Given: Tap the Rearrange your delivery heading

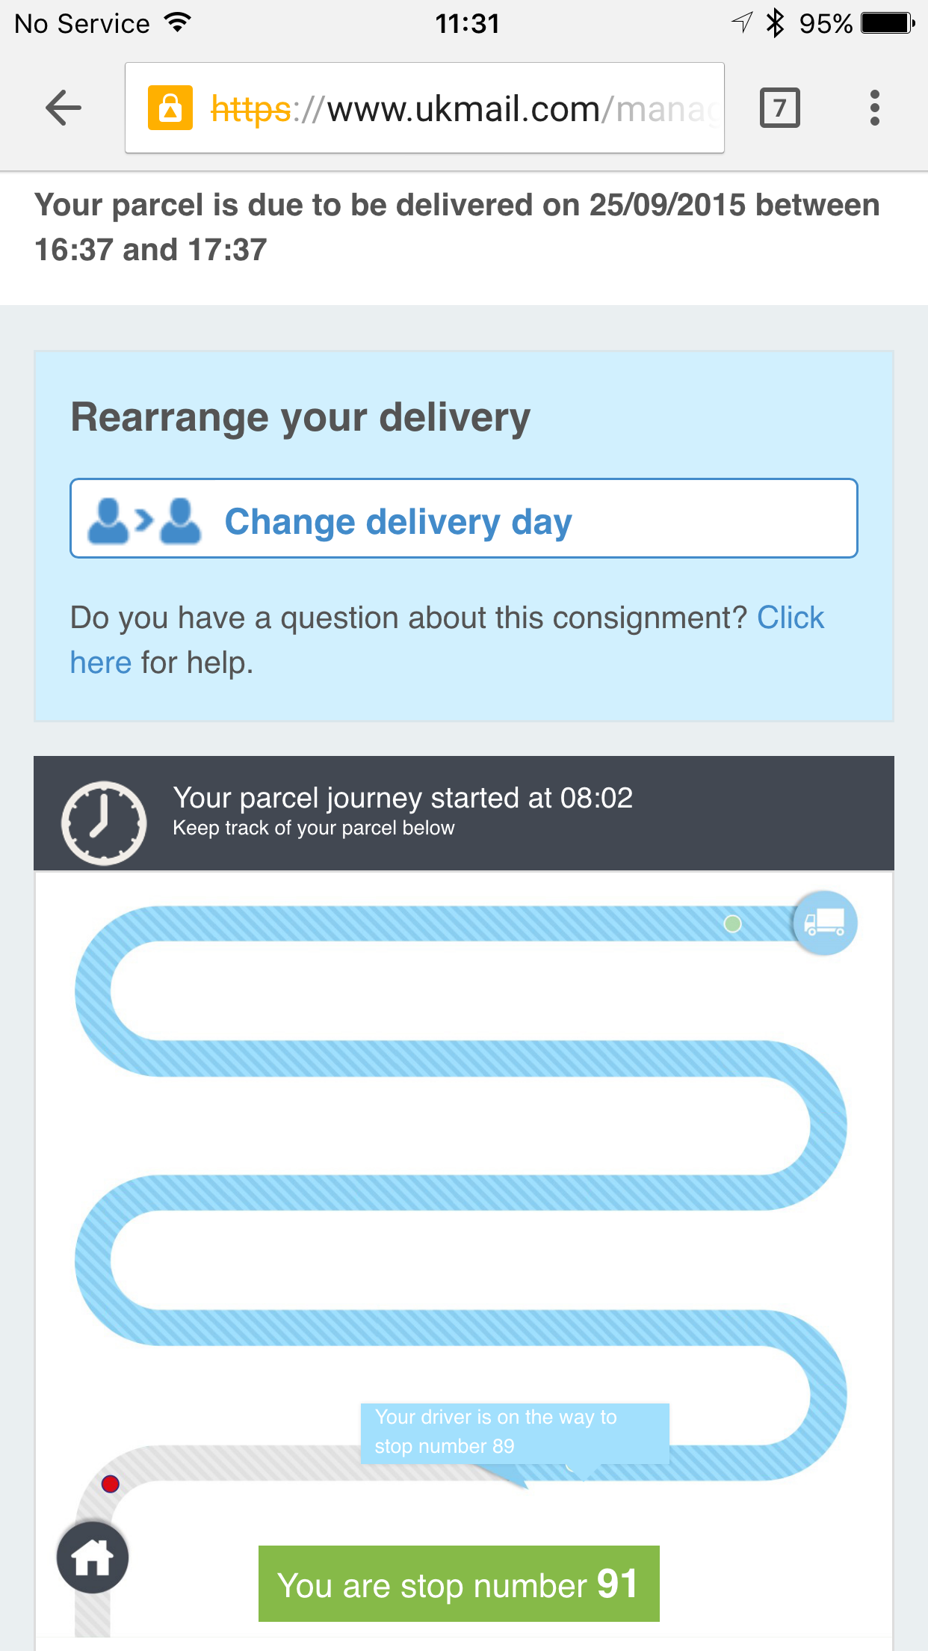Looking at the screenshot, I should tap(300, 417).
